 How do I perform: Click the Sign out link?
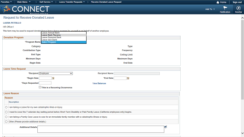pos(237,2)
